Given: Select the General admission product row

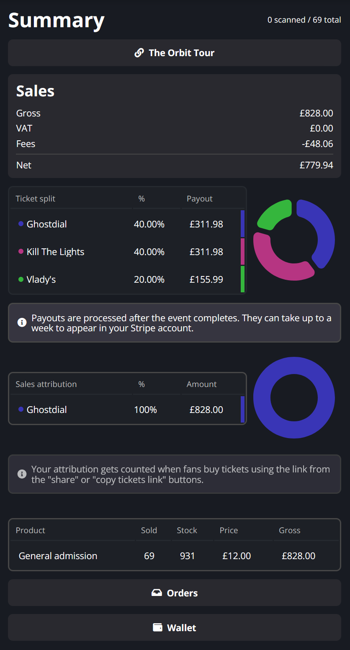Looking at the screenshot, I should point(58,556).
